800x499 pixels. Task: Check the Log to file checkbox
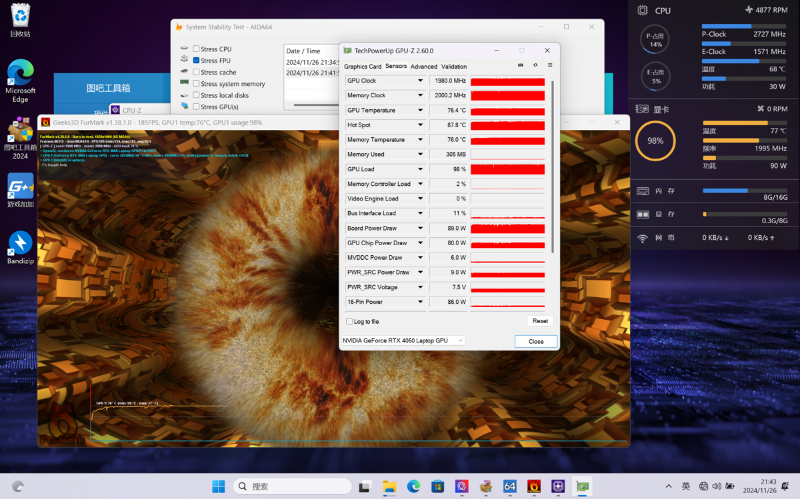(349, 322)
